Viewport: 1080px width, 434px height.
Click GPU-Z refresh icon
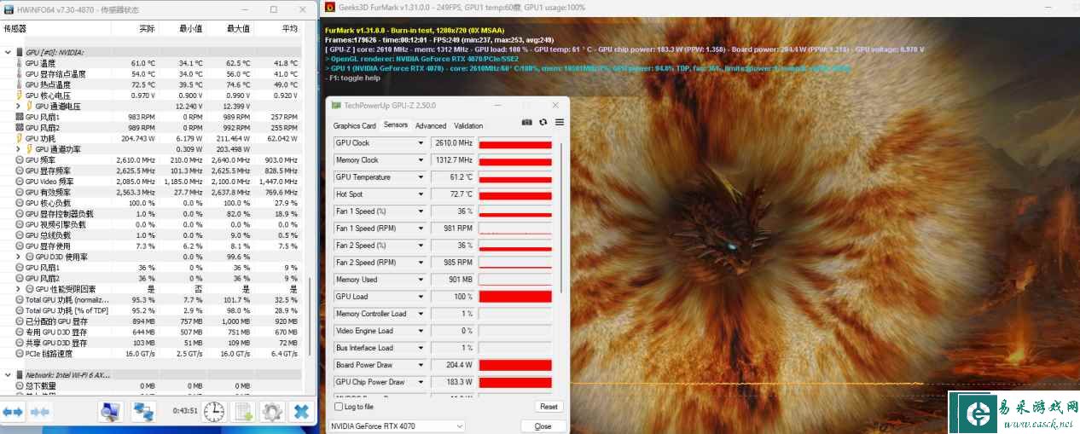[x=543, y=123]
